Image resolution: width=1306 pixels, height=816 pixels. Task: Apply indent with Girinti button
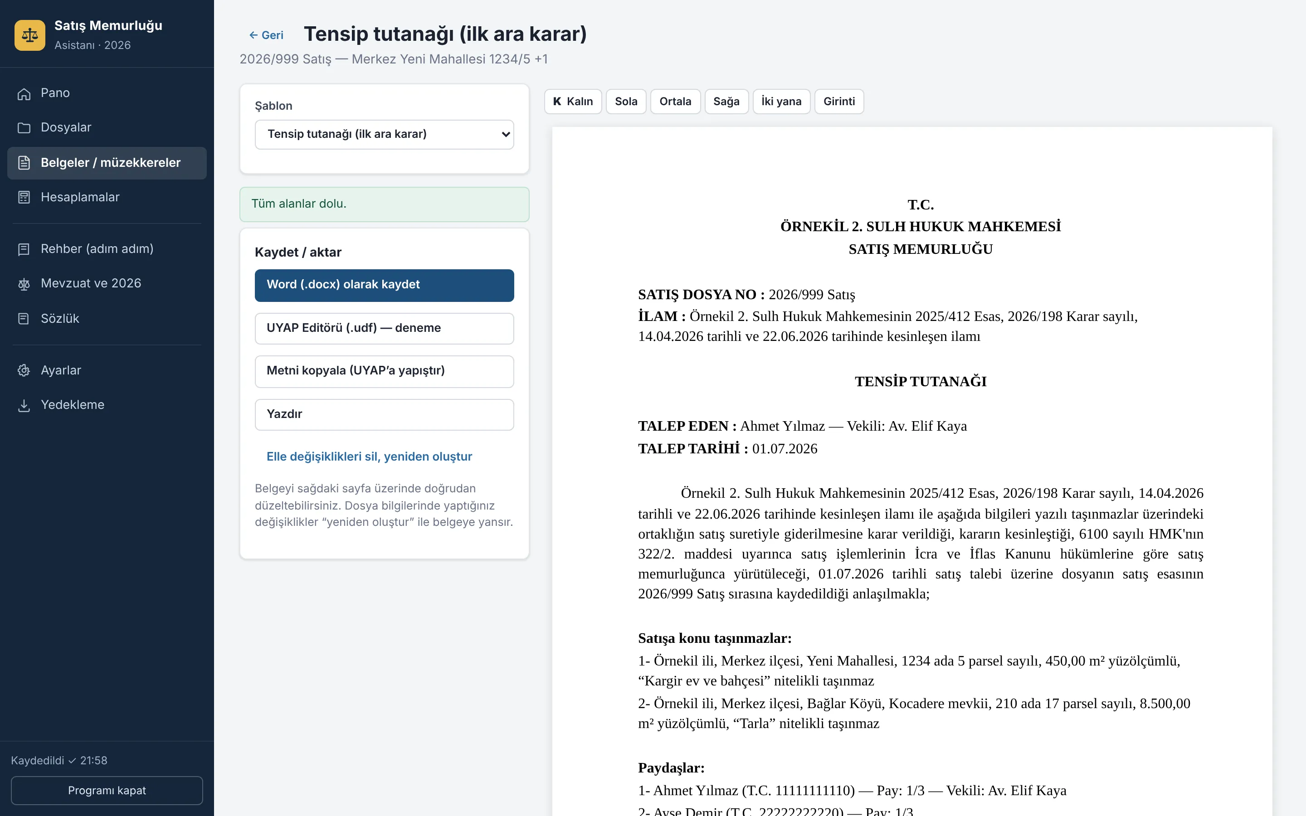tap(839, 102)
